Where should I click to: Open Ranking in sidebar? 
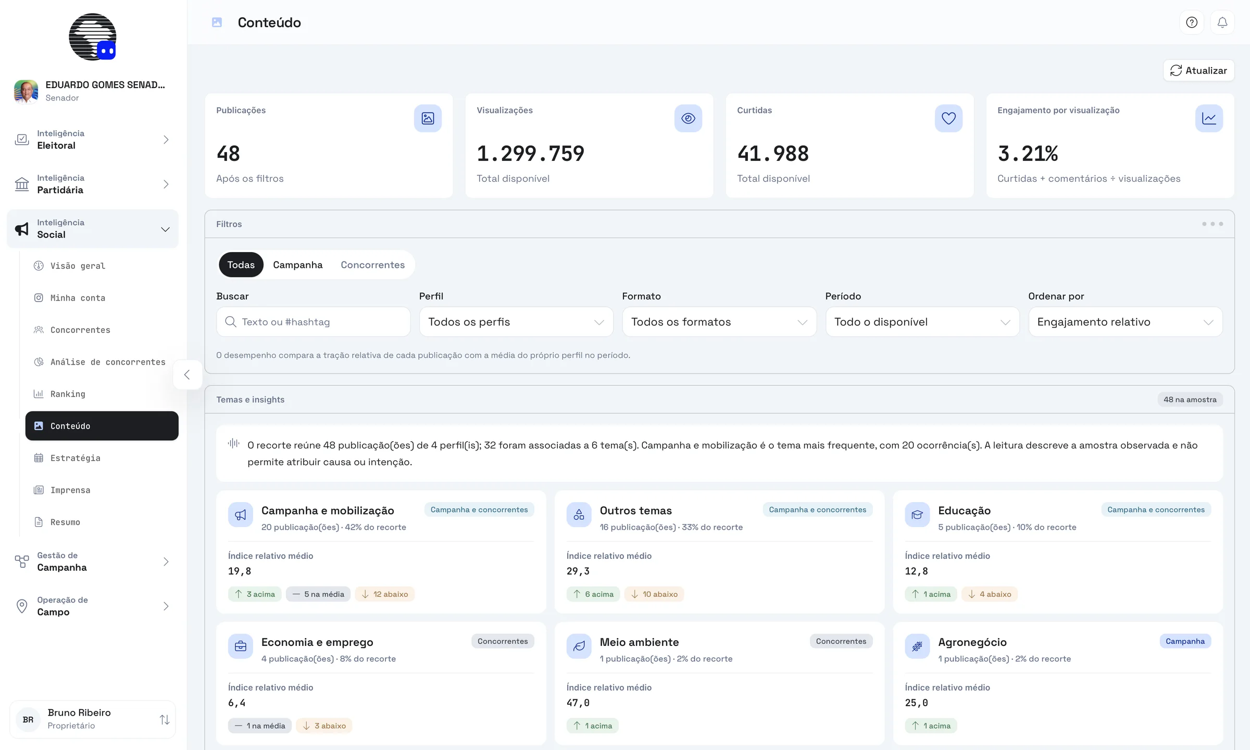coord(102,394)
